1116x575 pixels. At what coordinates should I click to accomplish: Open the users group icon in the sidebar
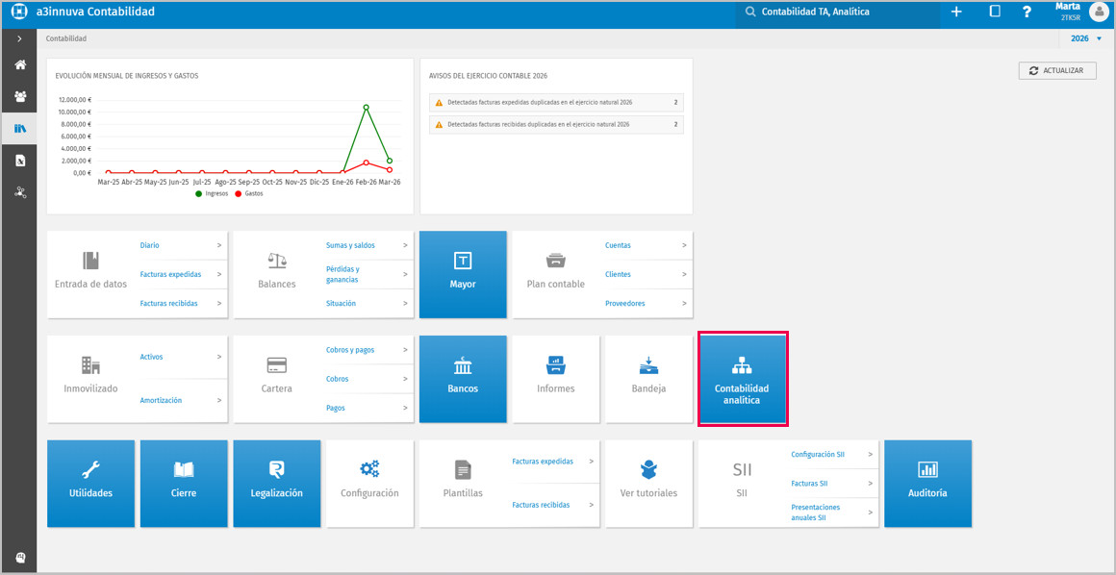pyautogui.click(x=20, y=96)
